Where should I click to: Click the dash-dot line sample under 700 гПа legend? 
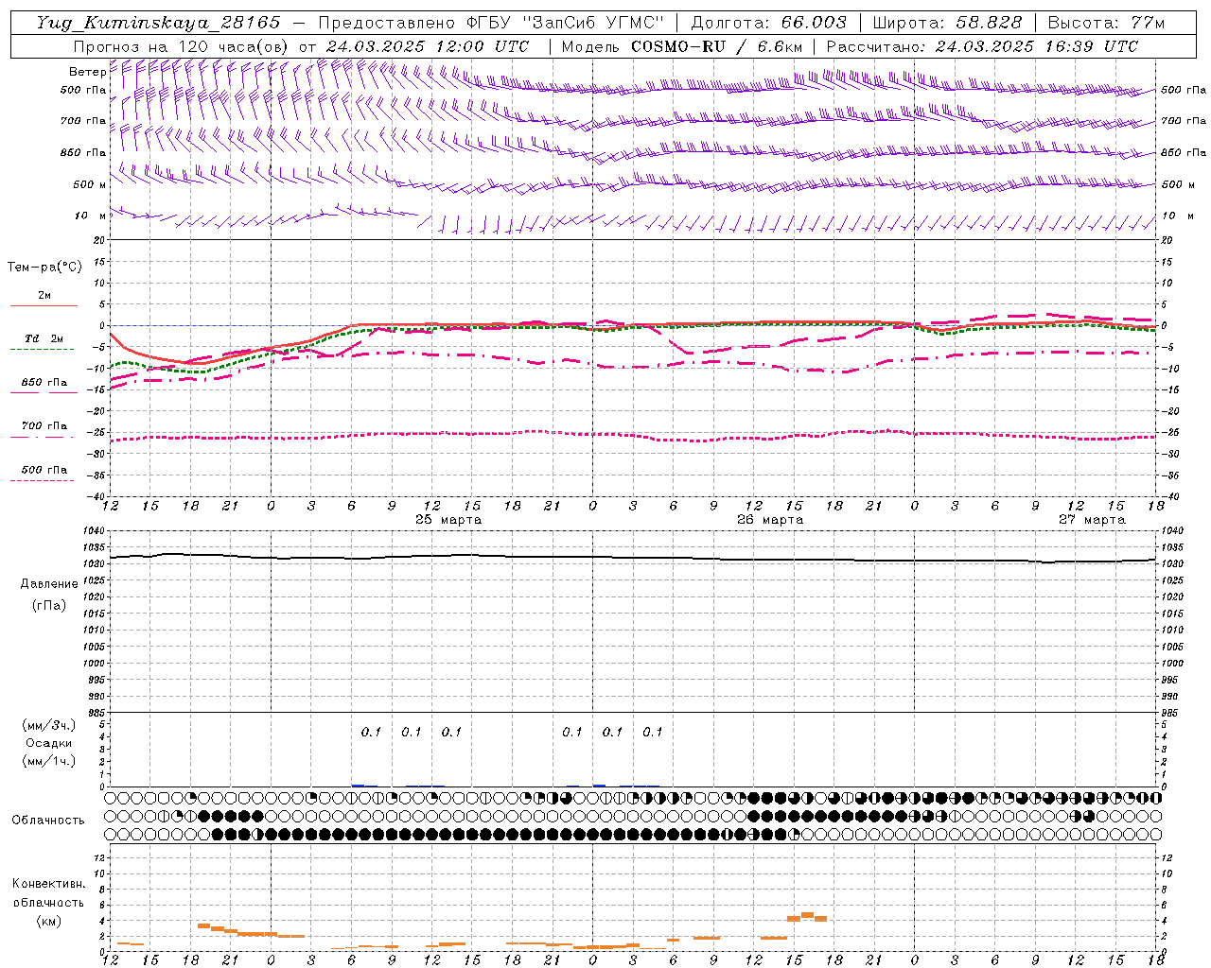[x=42, y=437]
